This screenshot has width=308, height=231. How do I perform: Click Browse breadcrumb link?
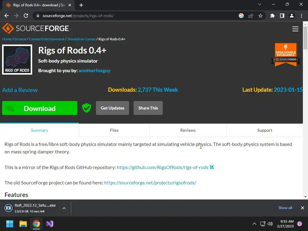point(20,39)
